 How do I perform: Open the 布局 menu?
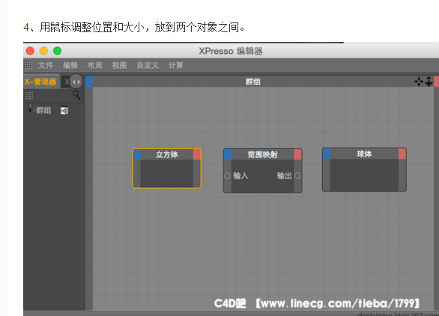pos(94,65)
